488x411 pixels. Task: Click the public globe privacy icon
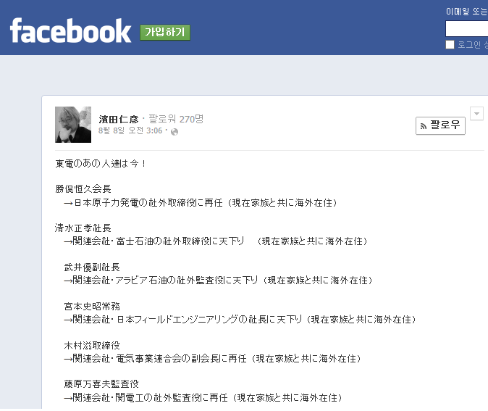pyautogui.click(x=174, y=132)
